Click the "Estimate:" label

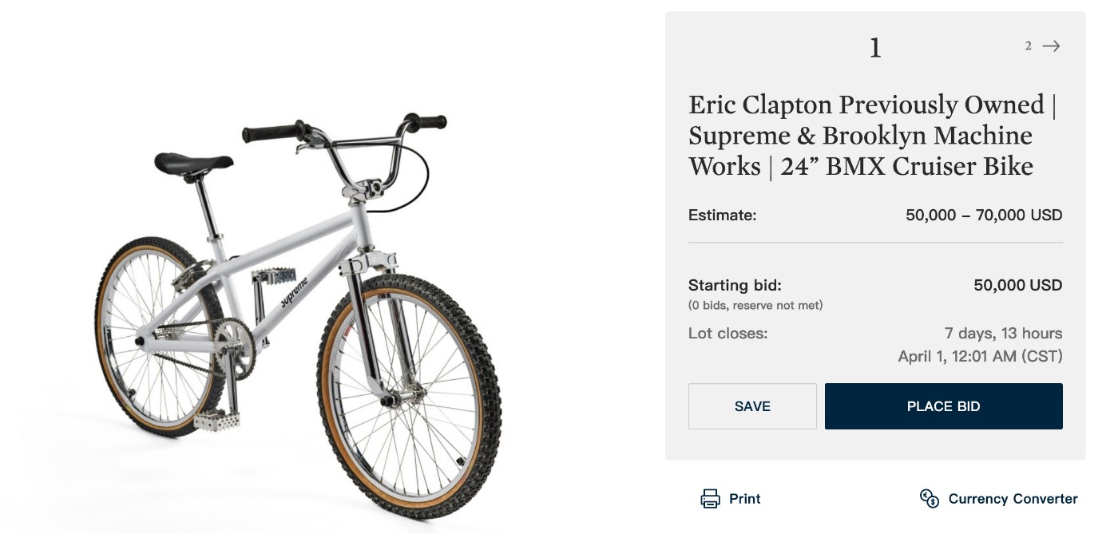tap(722, 215)
